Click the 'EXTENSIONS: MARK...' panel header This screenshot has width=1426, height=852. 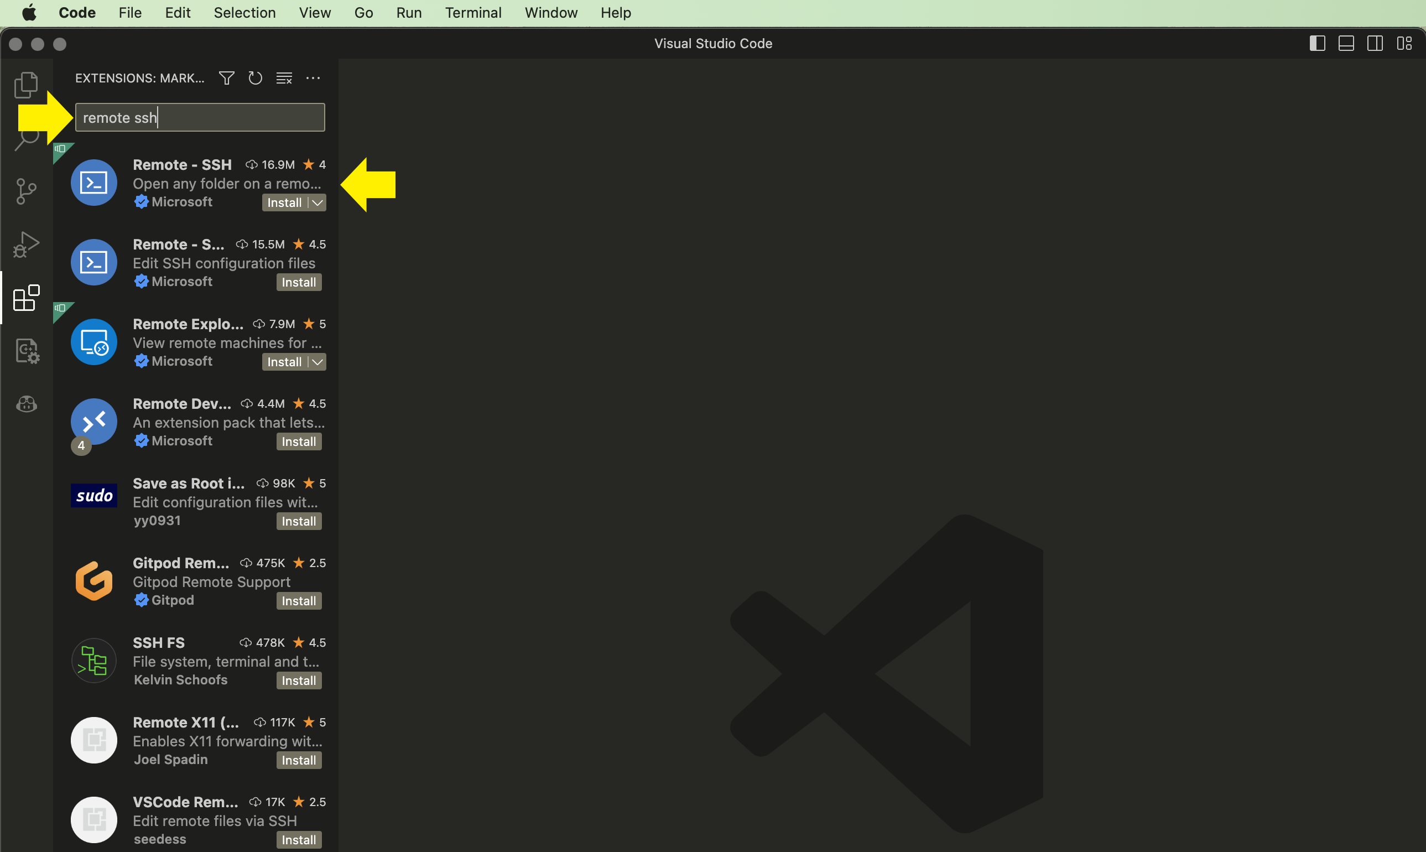point(139,78)
